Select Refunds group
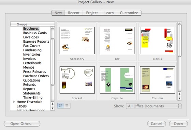The image size is (191, 130). tap(29, 85)
